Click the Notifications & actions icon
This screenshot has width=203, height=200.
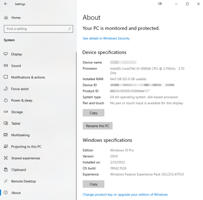click(x=6, y=77)
